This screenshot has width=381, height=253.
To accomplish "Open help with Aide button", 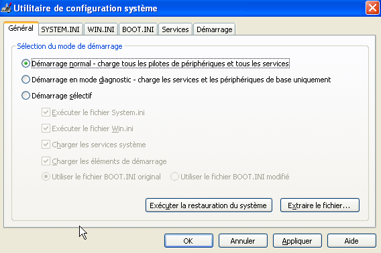I will (x=351, y=241).
